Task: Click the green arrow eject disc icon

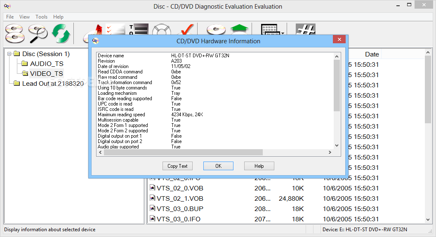Action: coord(239,29)
